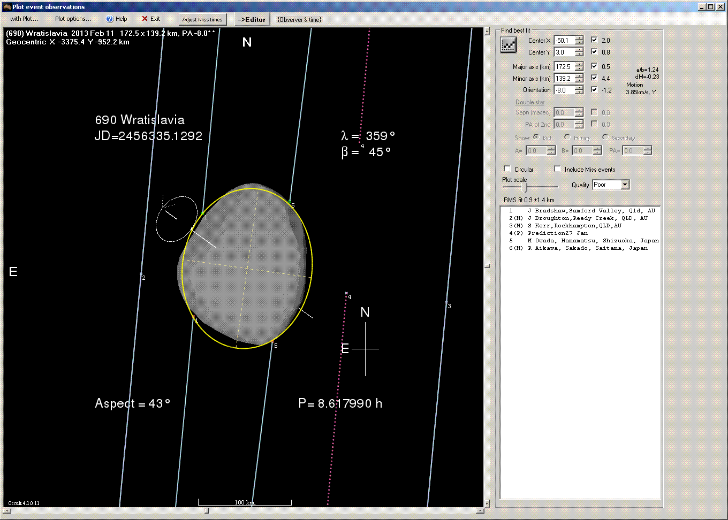Click the 'JD=2456335.1292' label in the plot

[148, 136]
